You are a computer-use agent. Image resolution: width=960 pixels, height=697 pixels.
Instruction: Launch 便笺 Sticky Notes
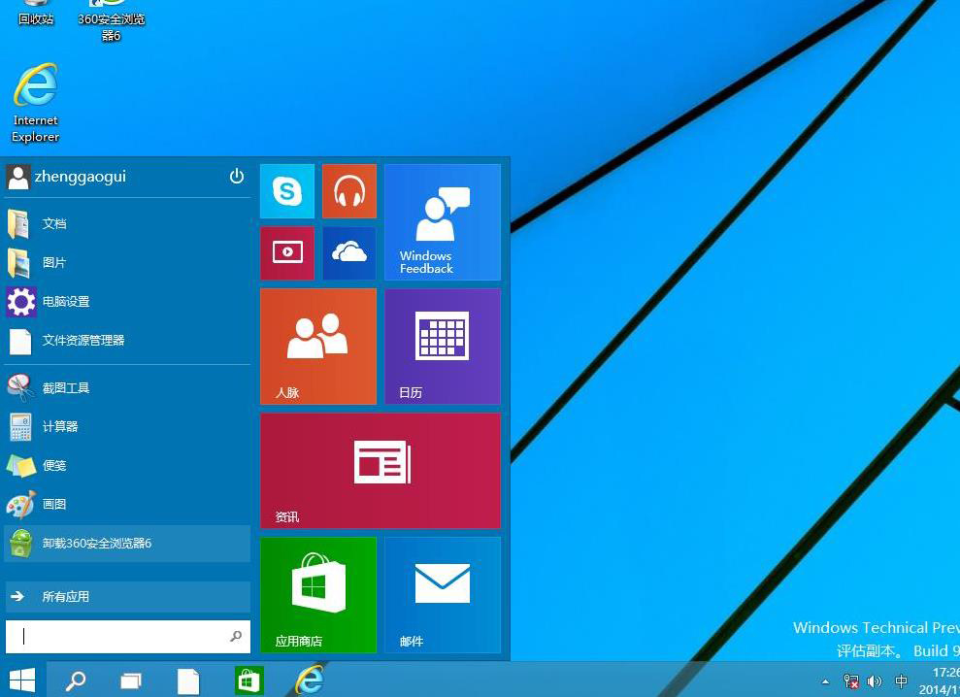127,466
